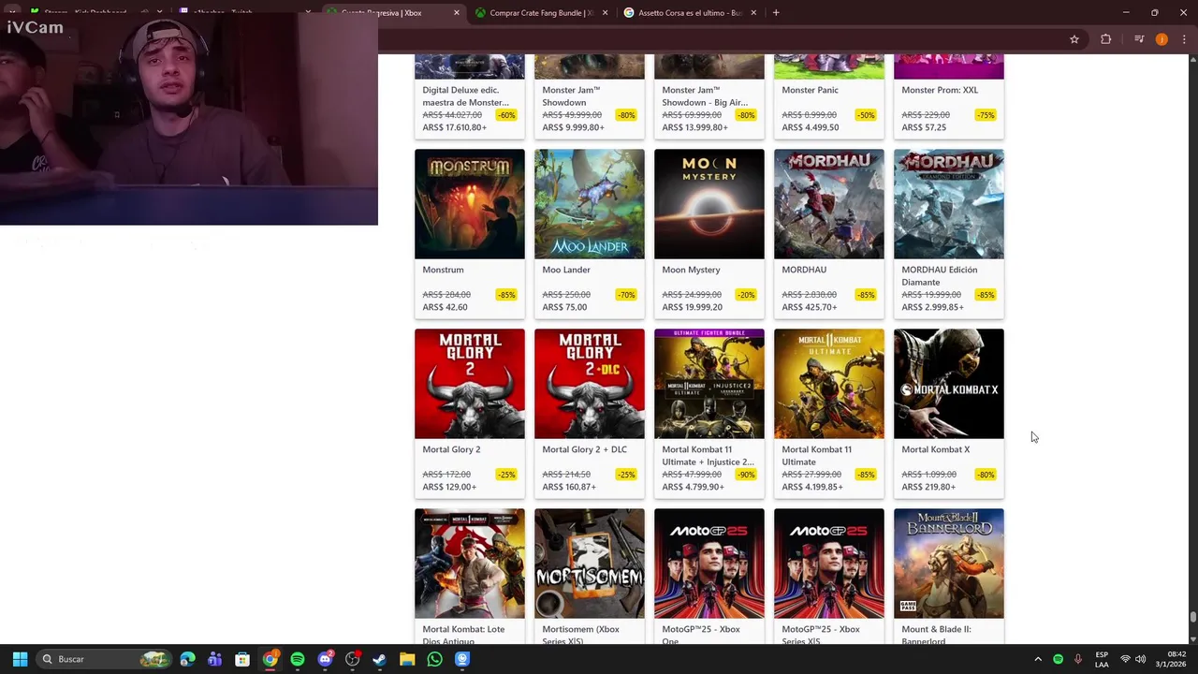Open the Moon Mystery game cover
1198x674 pixels.
click(709, 204)
